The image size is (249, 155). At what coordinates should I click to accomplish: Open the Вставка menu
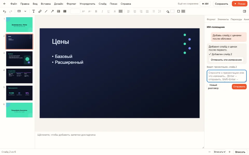pos(46,4)
